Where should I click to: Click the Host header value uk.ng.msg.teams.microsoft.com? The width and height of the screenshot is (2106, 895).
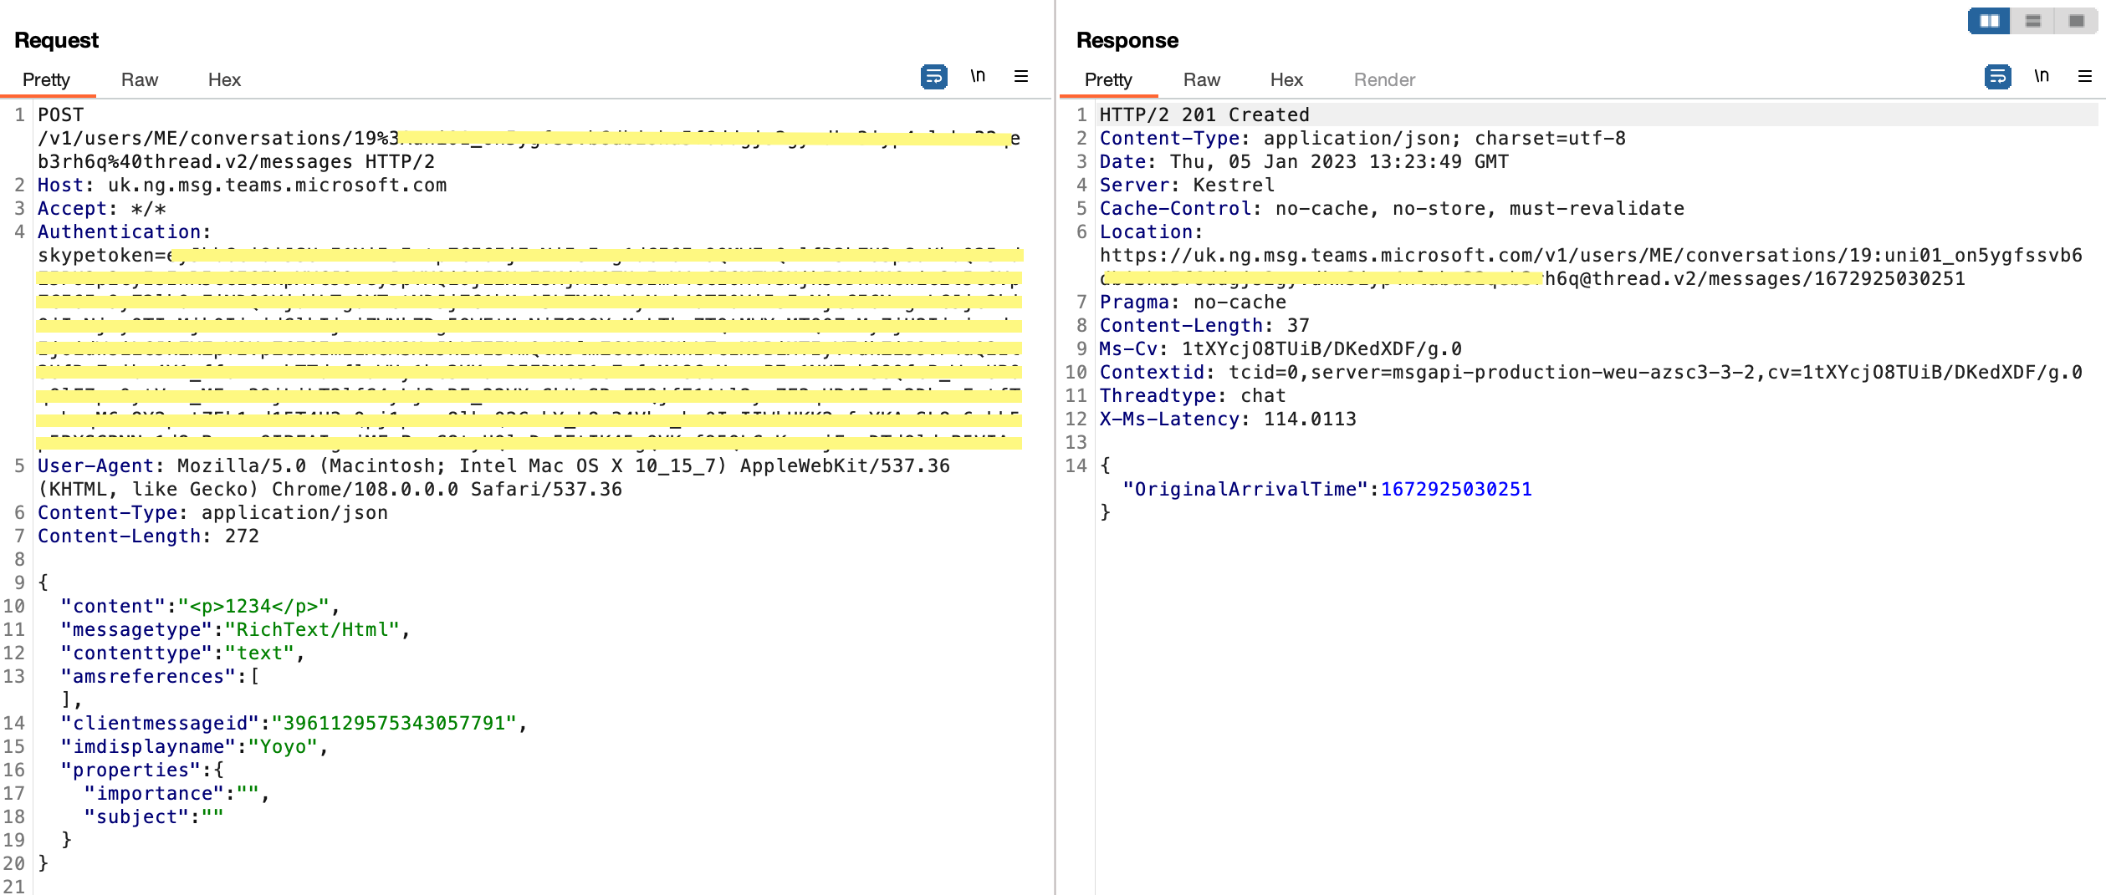(277, 186)
